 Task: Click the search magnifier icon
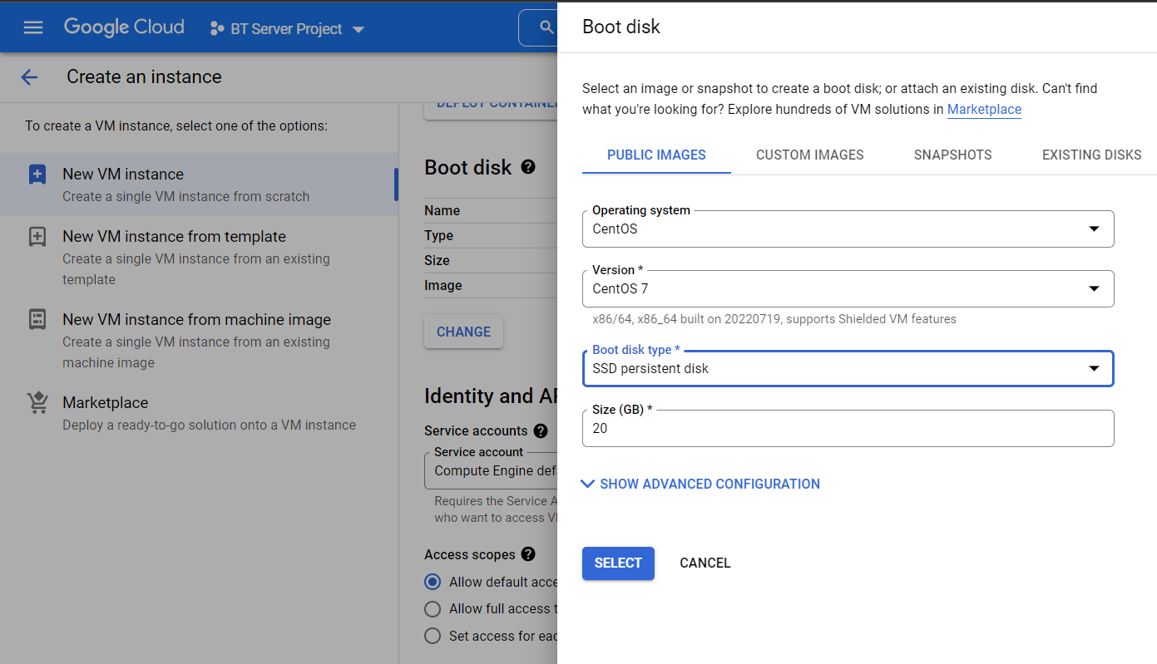546,27
